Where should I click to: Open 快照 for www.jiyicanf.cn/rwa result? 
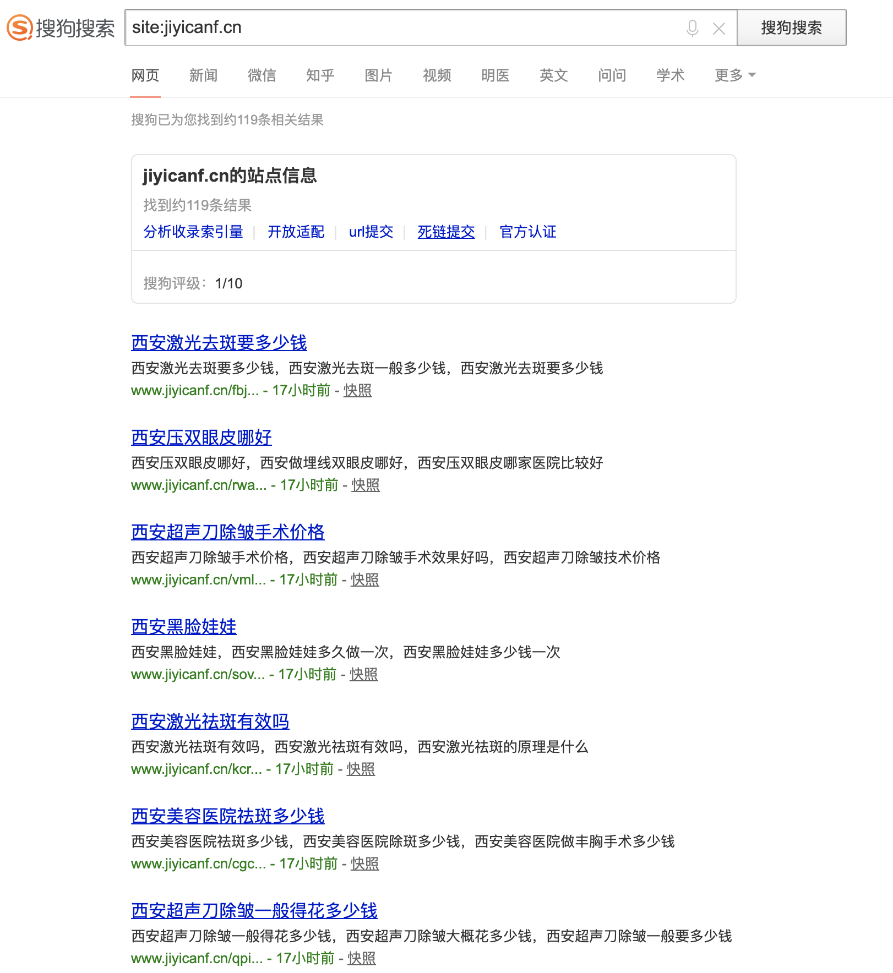tap(366, 485)
